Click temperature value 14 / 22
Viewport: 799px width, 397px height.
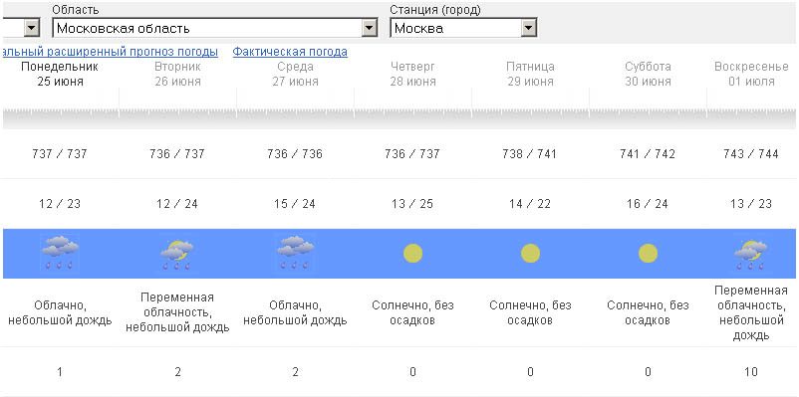coord(530,204)
